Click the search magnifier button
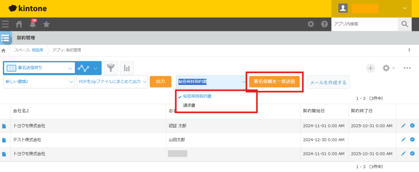 (x=405, y=24)
